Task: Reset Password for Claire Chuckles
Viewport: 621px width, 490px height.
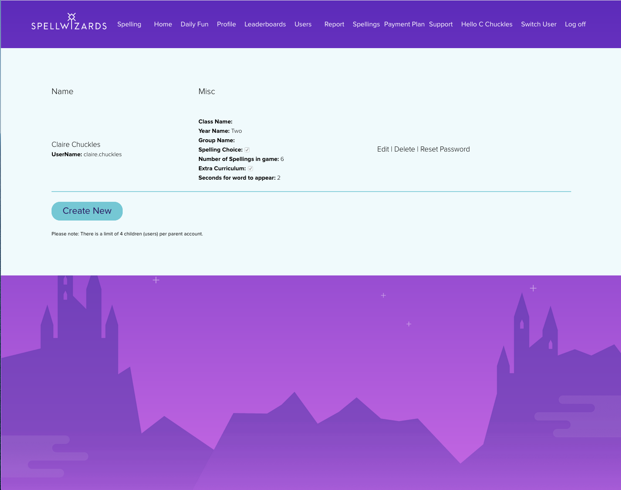Action: coord(445,149)
